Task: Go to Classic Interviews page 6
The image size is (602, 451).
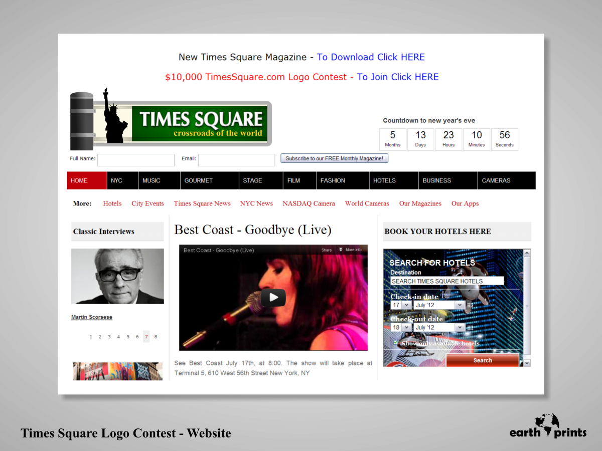Action: click(x=137, y=337)
